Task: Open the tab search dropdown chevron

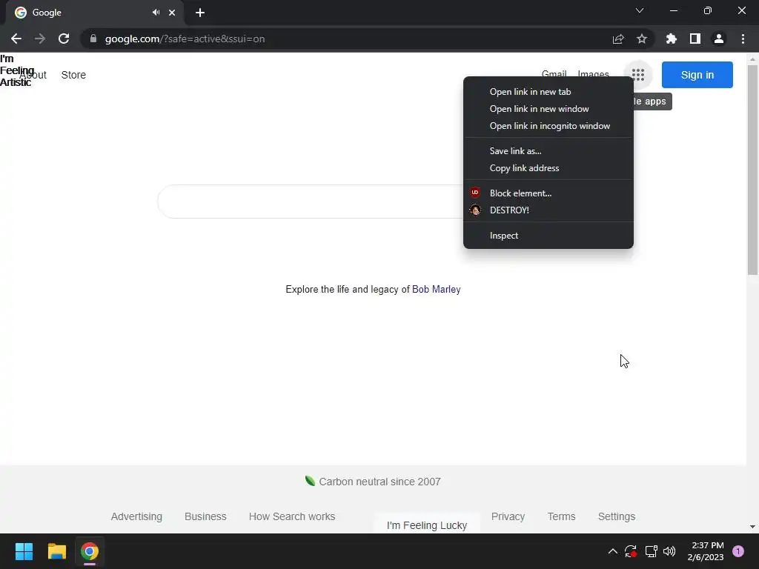Action: click(x=640, y=10)
